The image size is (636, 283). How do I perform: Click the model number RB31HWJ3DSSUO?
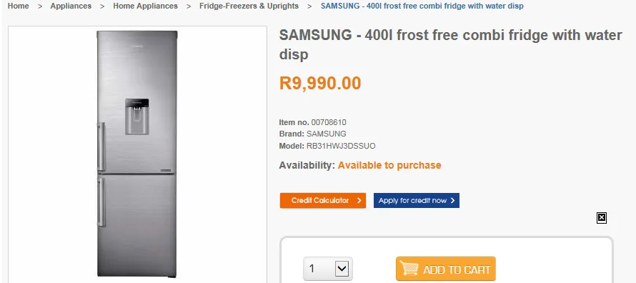click(x=341, y=146)
